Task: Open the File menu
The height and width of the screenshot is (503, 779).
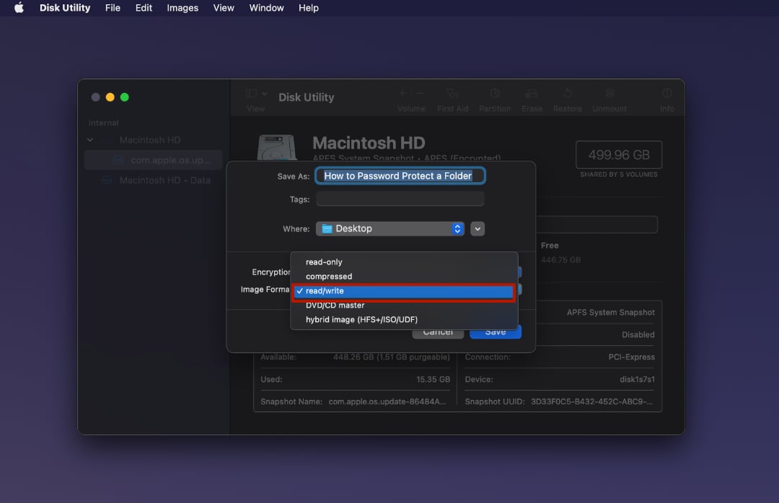Action: (113, 8)
